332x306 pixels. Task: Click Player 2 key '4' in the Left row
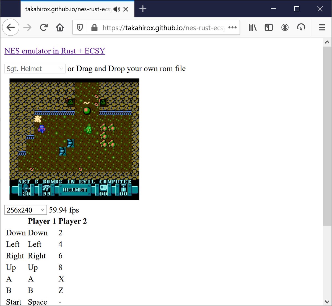tap(60, 244)
